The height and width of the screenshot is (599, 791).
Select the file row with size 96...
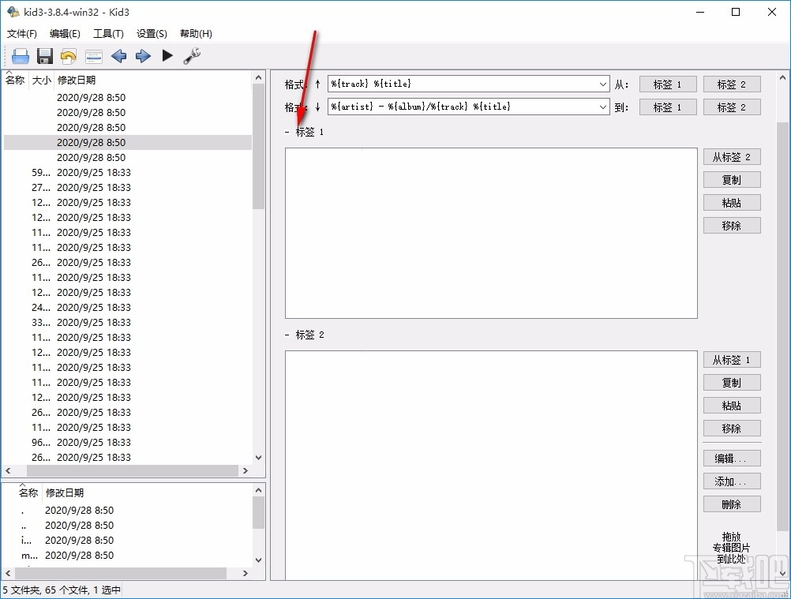(x=128, y=442)
